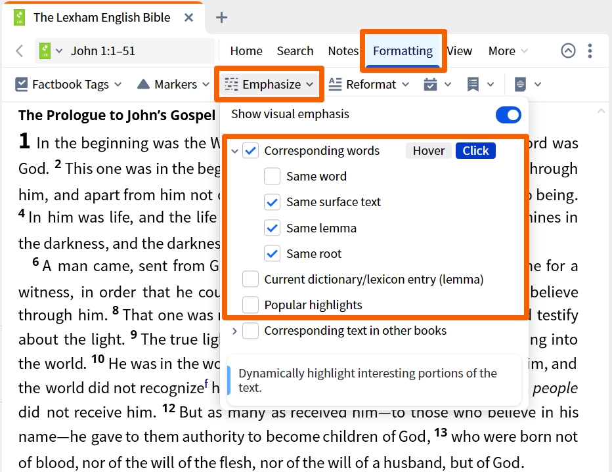Switch to the View tab

(x=460, y=51)
